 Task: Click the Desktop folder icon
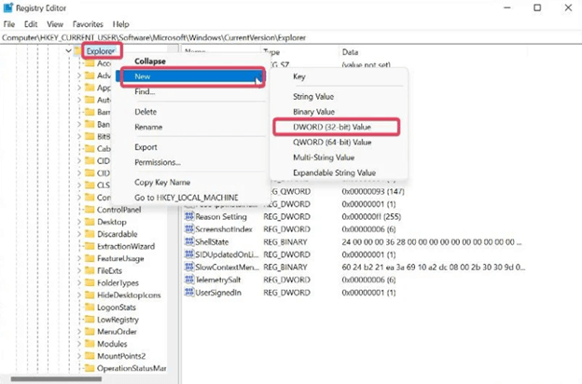pos(90,222)
